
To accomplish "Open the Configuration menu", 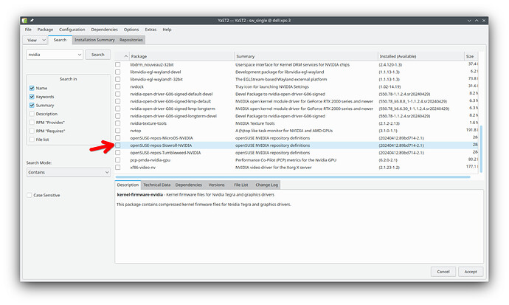I will (x=72, y=30).
